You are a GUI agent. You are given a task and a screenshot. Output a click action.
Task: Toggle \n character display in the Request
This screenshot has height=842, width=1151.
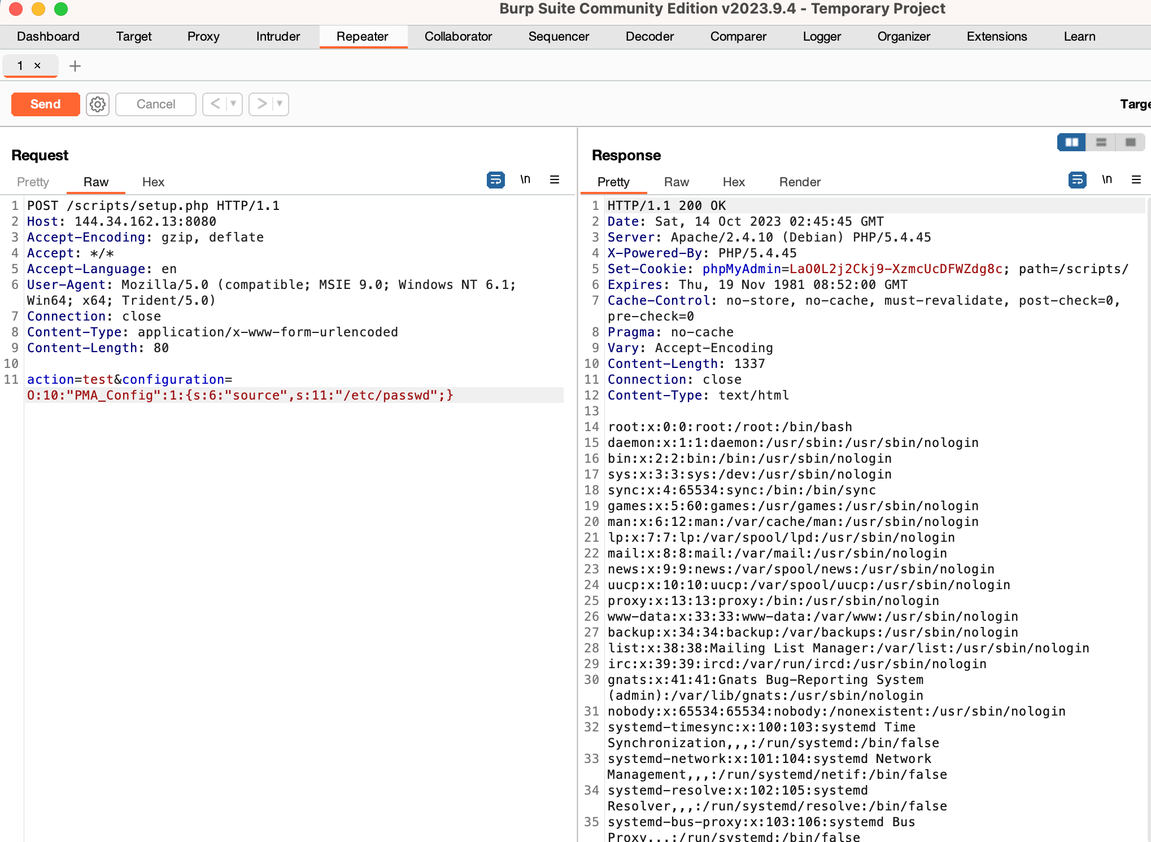tap(525, 179)
